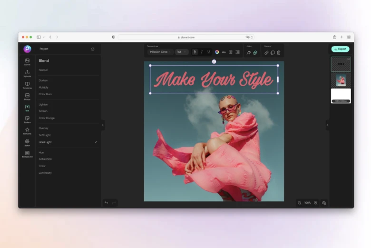The height and width of the screenshot is (248, 371).
Task: Toggle underline text formatting
Action: [x=208, y=52]
